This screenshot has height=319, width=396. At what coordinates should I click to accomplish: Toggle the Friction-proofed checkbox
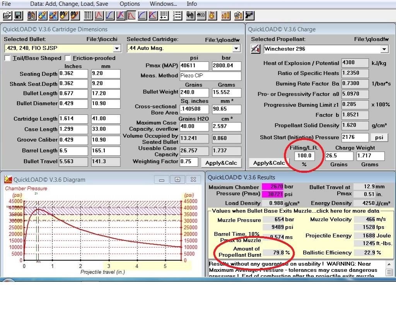tap(68, 58)
